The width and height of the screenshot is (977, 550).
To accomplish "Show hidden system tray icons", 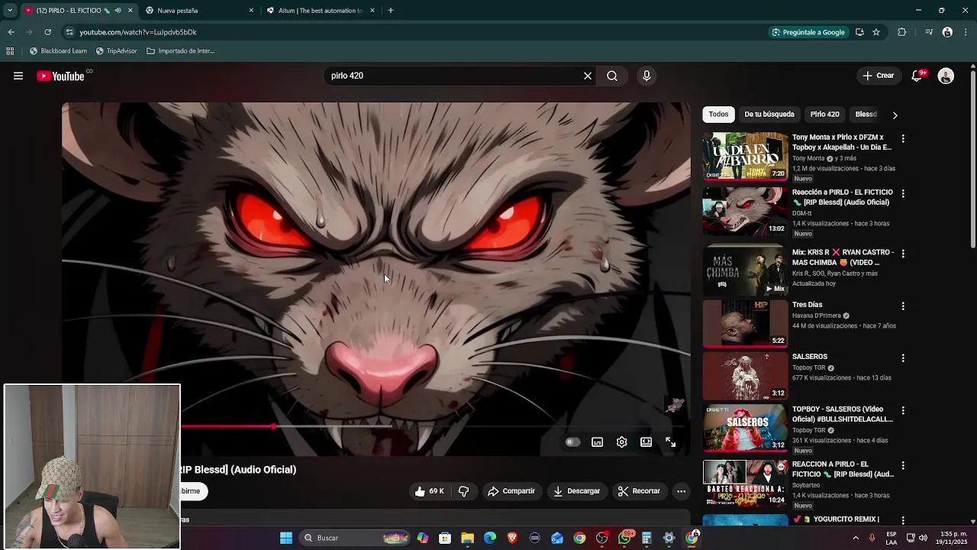I will (x=856, y=538).
